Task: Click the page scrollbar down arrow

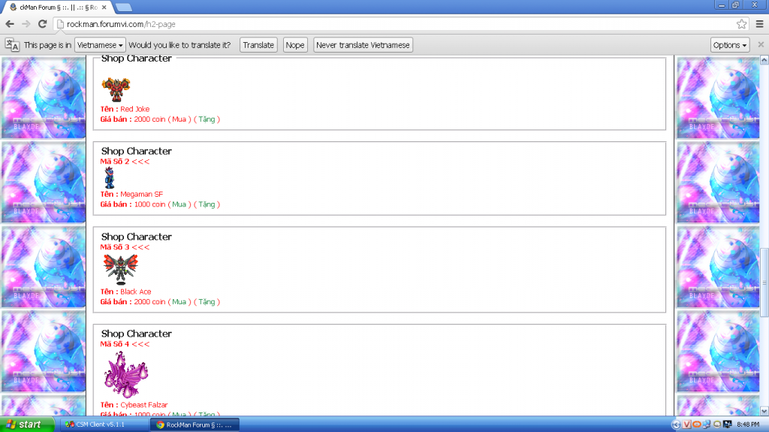Action: (764, 411)
